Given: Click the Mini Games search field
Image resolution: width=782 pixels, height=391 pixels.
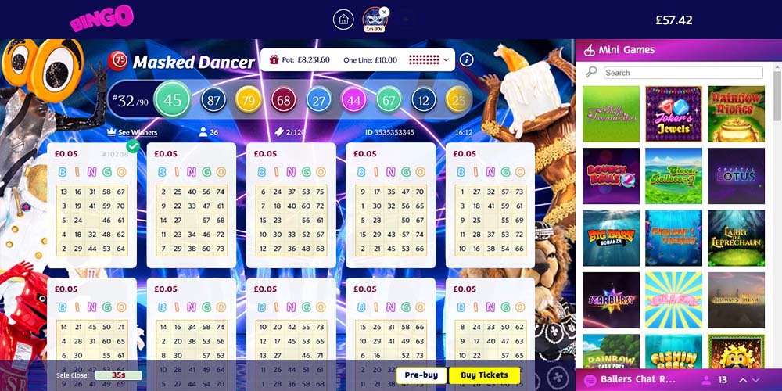Looking at the screenshot, I should tap(683, 73).
